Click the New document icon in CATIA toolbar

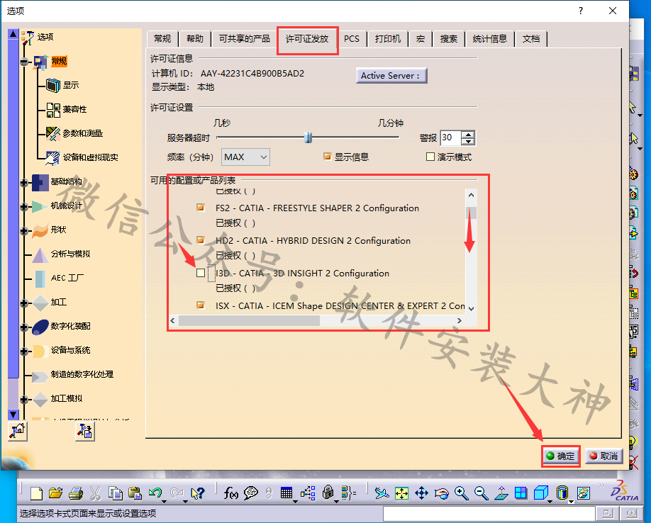point(37,493)
